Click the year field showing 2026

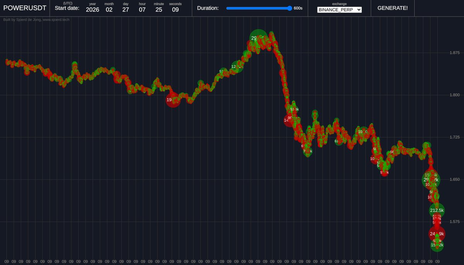coord(92,10)
